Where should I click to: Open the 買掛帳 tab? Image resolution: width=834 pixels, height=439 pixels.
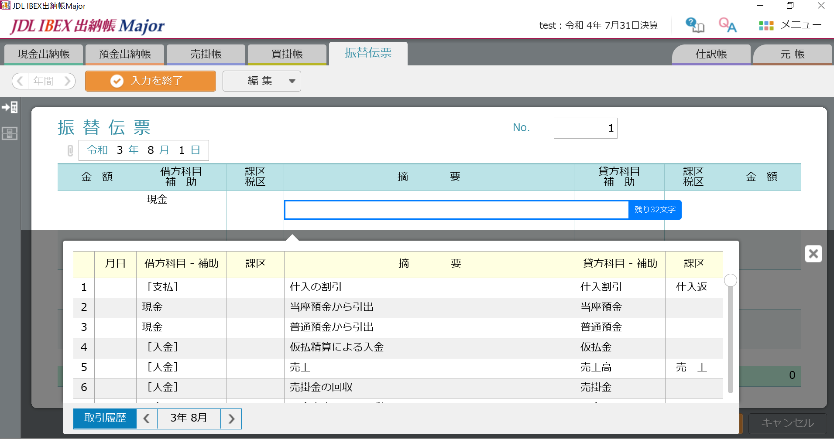coord(287,54)
